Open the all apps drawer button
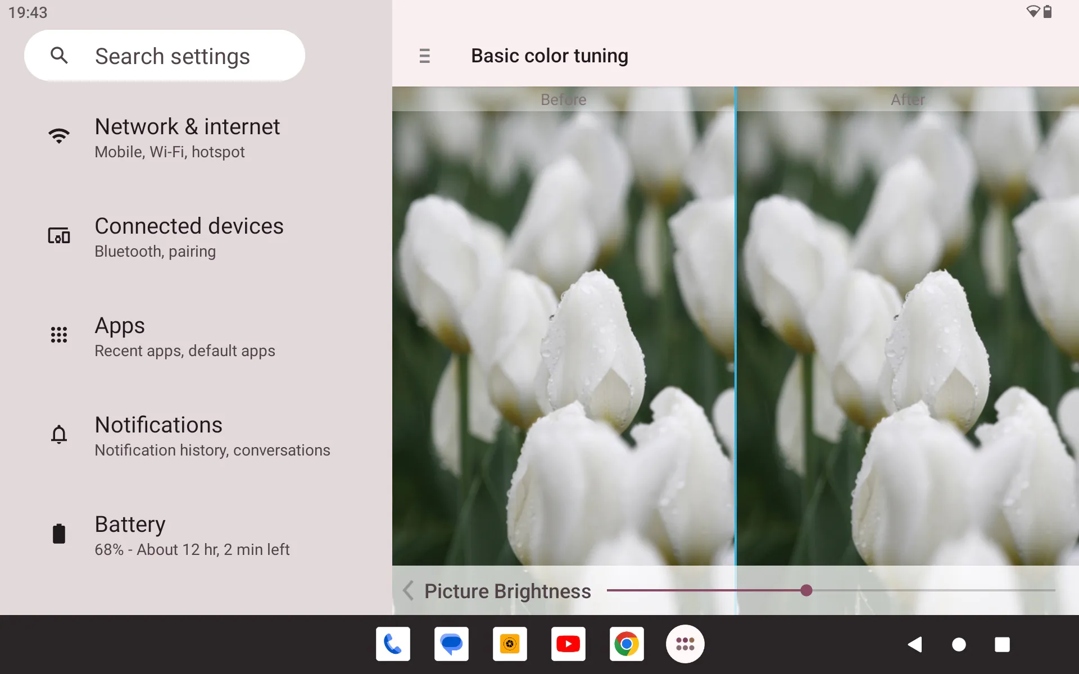 (x=685, y=644)
